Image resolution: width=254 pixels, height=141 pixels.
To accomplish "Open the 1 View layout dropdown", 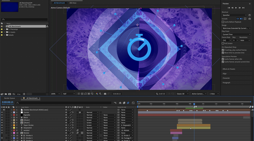I will (214, 94).
